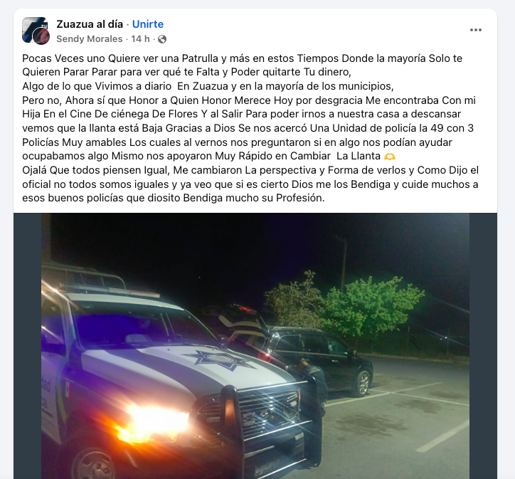Open the 14 h timestamp permalink

pyautogui.click(x=140, y=39)
